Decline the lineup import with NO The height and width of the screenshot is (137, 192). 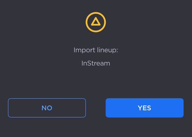pyautogui.click(x=47, y=108)
